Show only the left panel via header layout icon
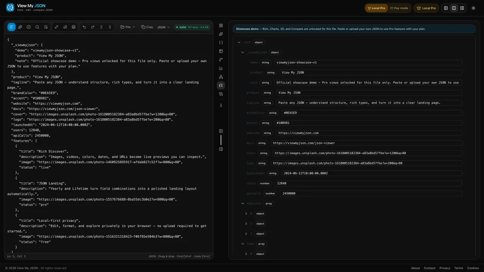 click(x=446, y=8)
